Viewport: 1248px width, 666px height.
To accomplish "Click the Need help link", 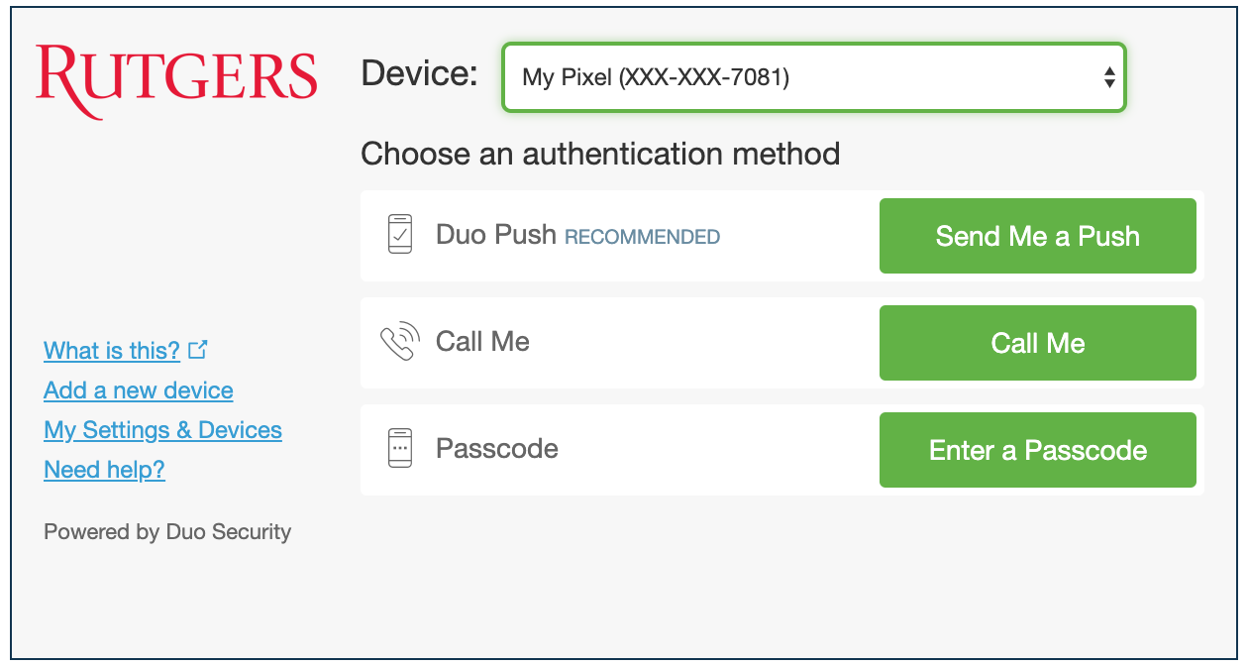I will pos(104,469).
